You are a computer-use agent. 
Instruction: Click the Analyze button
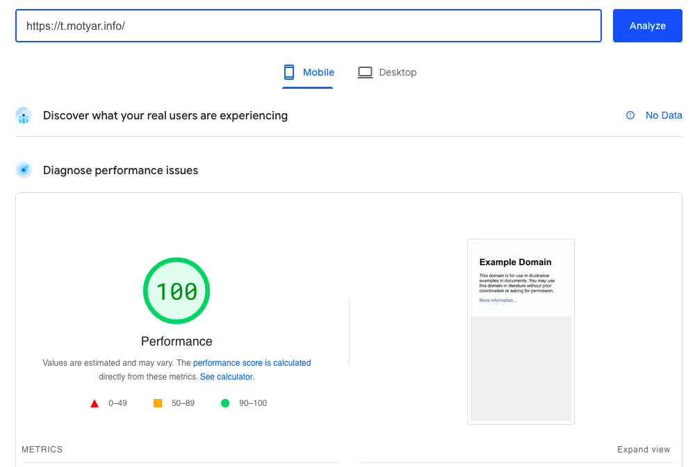[647, 26]
